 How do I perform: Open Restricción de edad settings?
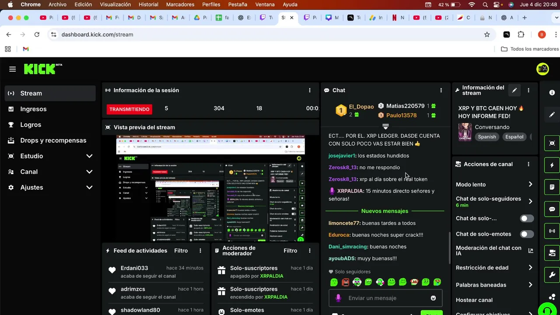pyautogui.click(x=493, y=268)
